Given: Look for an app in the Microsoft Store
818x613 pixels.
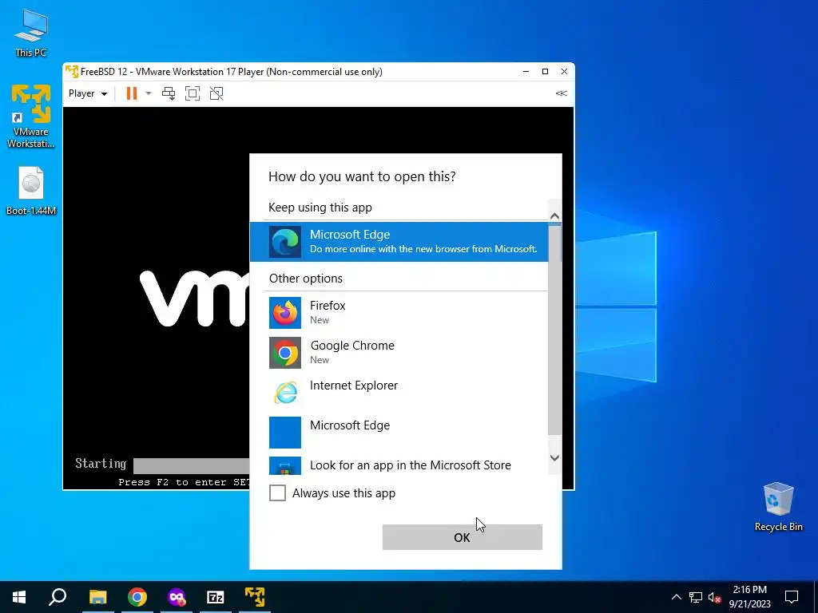Looking at the screenshot, I should click(399, 465).
